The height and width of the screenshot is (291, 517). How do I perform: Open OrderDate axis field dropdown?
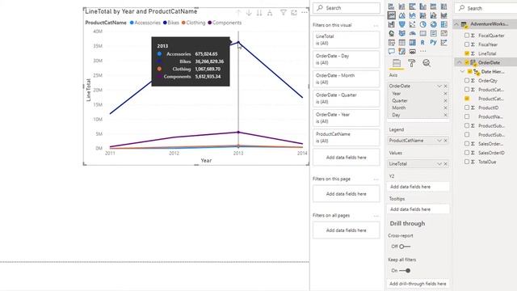(x=439, y=86)
